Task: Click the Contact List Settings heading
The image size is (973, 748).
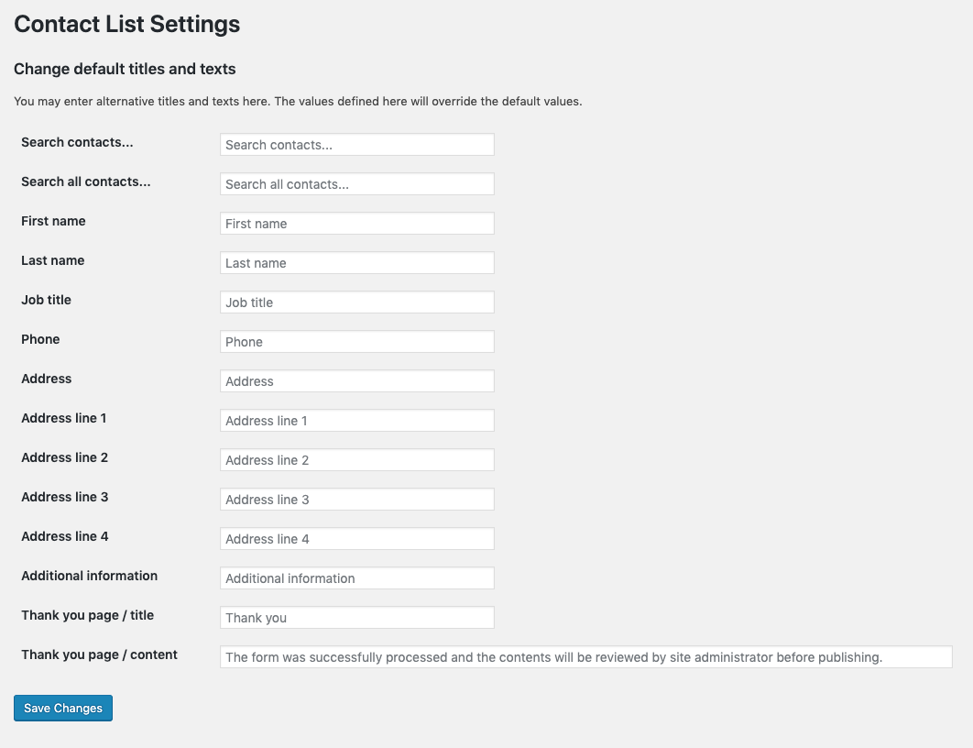Action: 127,25
